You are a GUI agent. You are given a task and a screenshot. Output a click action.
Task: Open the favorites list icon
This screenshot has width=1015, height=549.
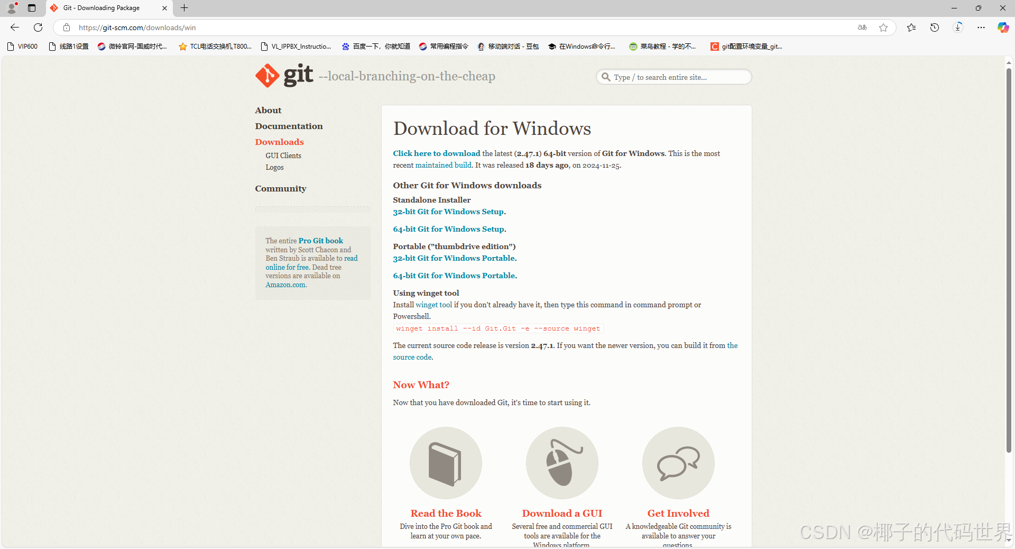pyautogui.click(x=911, y=28)
